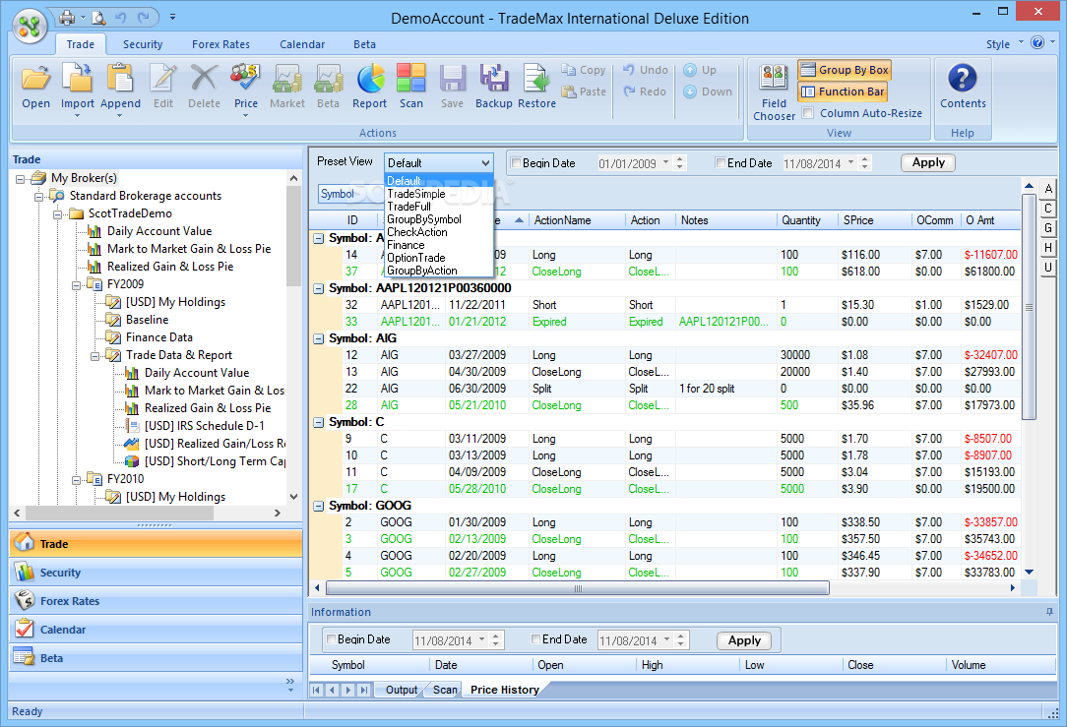Click Apply button in trade filter bar
This screenshot has width=1067, height=727.
[928, 163]
